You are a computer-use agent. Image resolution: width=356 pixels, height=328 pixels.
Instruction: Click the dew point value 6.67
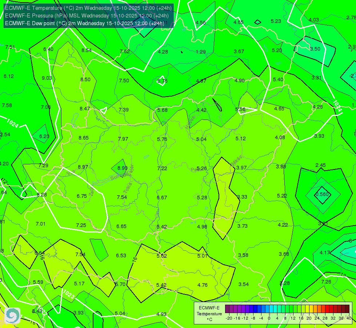point(162,198)
